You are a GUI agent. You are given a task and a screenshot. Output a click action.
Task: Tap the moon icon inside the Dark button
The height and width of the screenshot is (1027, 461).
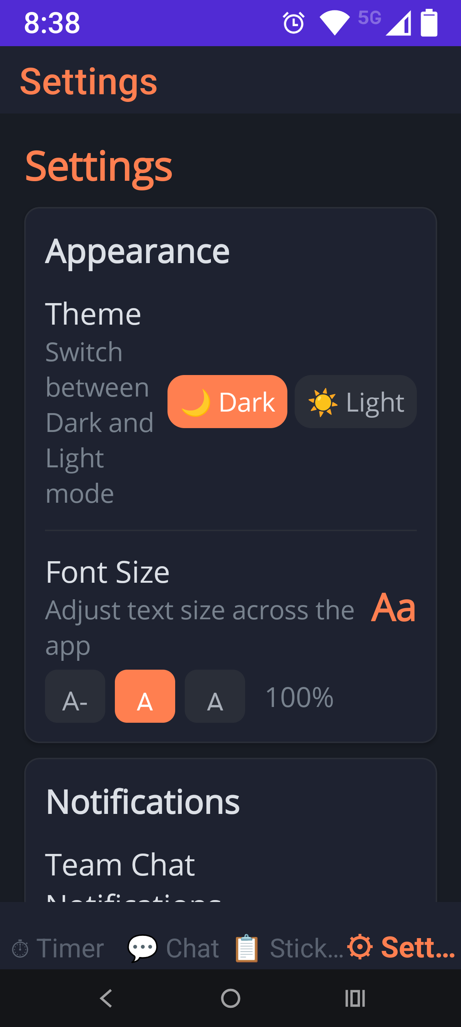pyautogui.click(x=196, y=402)
